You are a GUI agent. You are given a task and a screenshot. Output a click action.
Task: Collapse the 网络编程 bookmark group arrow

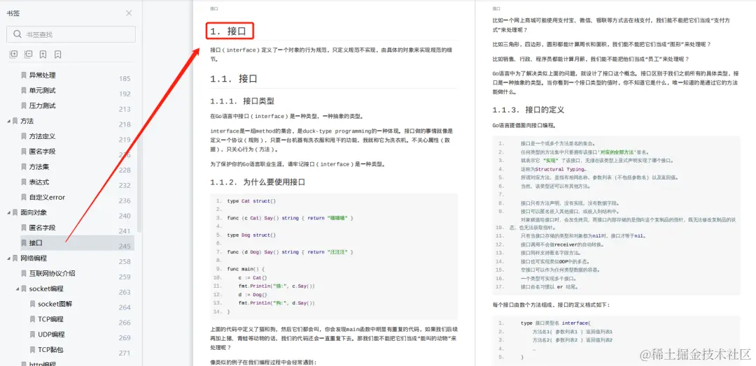[8, 258]
